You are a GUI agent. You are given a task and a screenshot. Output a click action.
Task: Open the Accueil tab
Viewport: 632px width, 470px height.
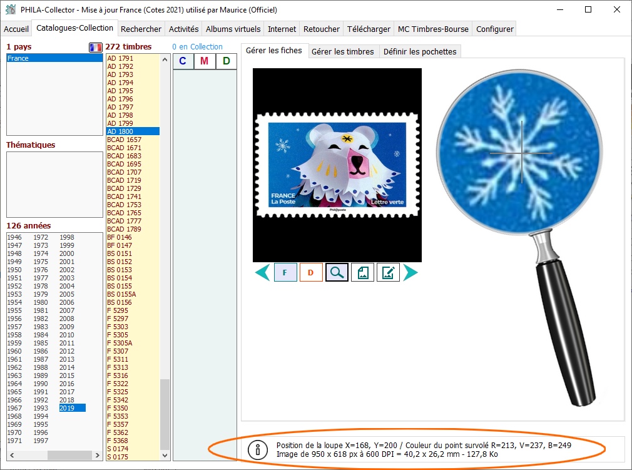16,29
